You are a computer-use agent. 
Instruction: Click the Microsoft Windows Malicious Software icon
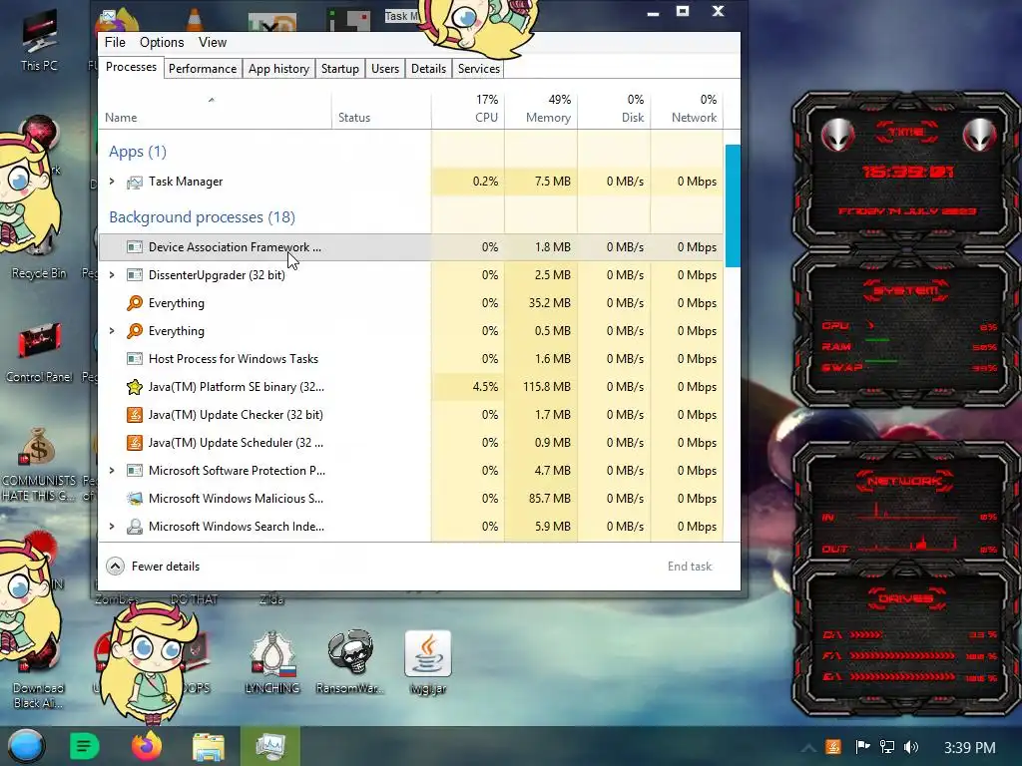[135, 499]
